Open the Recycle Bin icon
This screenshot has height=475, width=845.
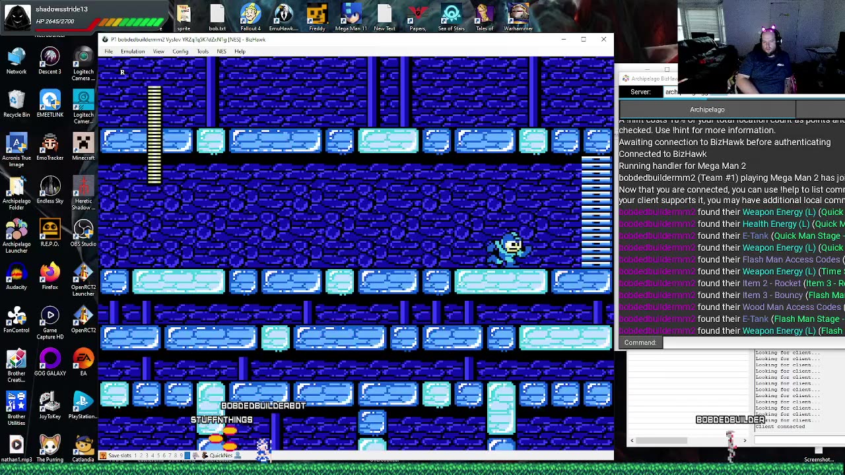[x=17, y=105]
